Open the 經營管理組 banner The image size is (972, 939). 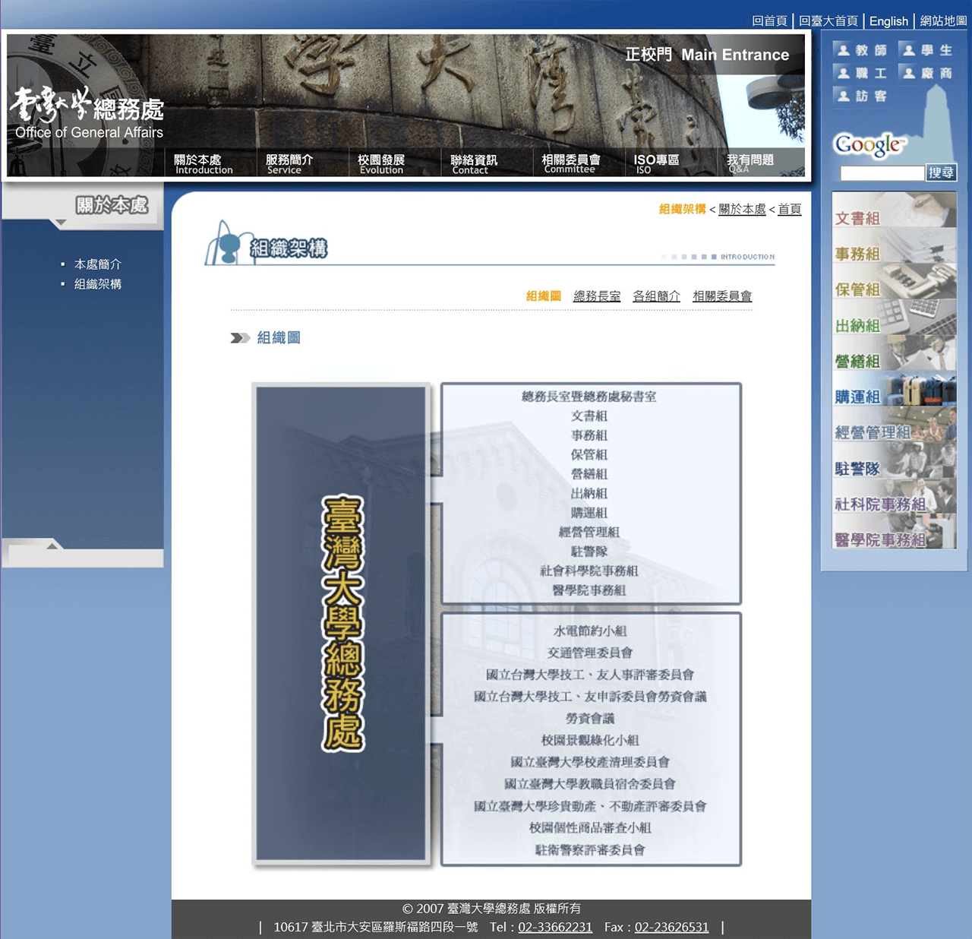[894, 425]
